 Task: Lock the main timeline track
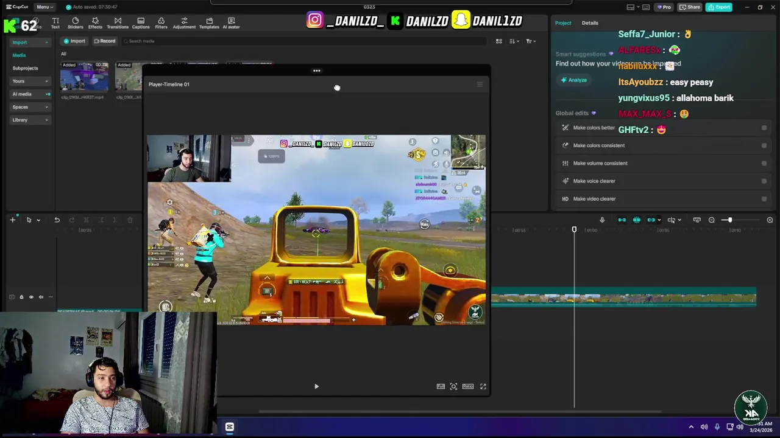coord(21,297)
